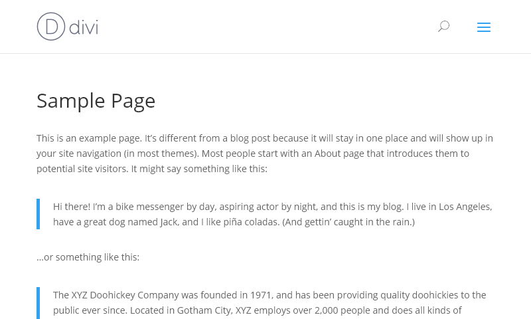Click the "divi" logo wordmark text
Image resolution: width=531 pixels, height=319 pixels.
(x=84, y=27)
